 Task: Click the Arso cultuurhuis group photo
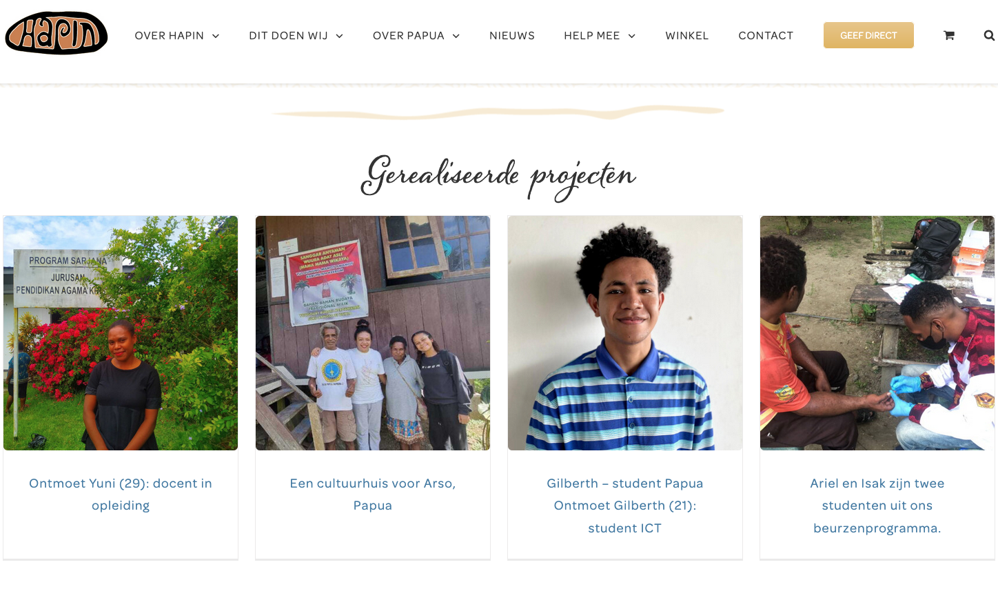373,333
